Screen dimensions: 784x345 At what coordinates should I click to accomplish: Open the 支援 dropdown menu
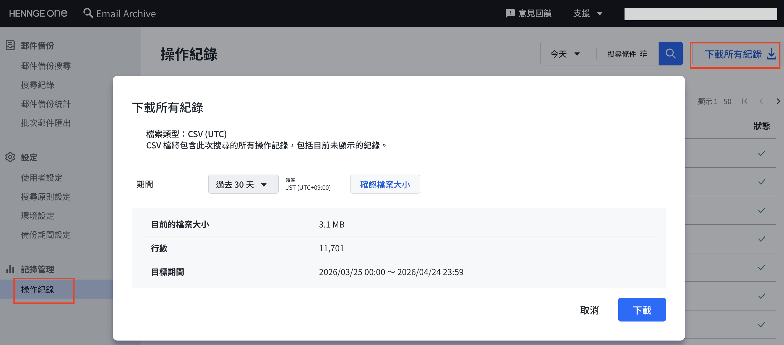coord(588,13)
